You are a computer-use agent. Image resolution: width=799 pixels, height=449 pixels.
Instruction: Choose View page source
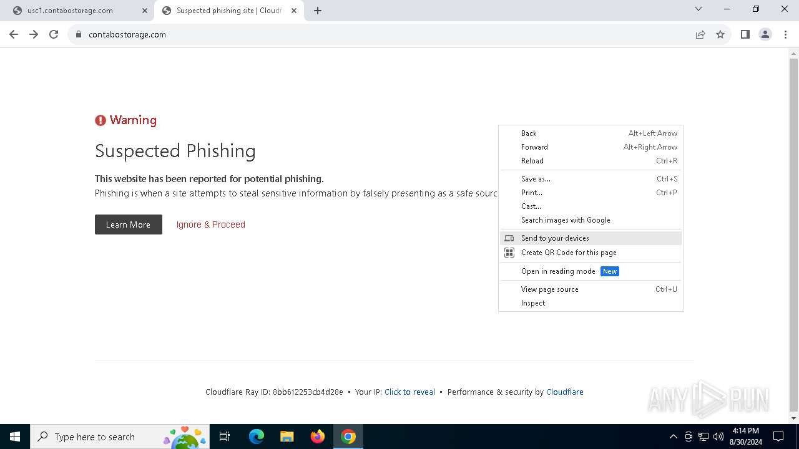coord(591,289)
